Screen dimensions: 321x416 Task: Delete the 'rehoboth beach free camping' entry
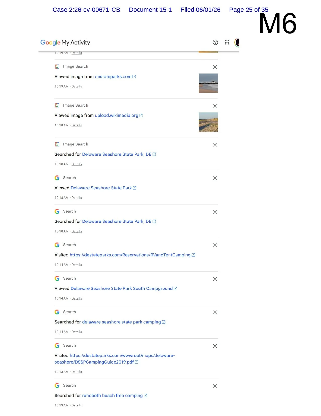215,386
